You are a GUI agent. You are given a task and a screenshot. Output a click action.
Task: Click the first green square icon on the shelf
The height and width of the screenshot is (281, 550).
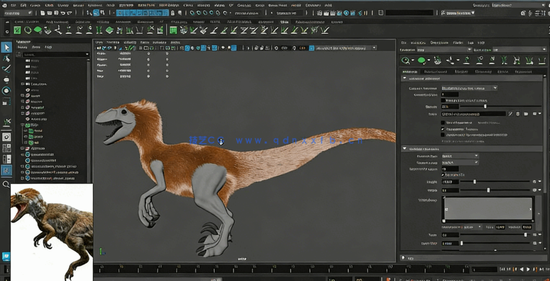pyautogui.click(x=17, y=30)
